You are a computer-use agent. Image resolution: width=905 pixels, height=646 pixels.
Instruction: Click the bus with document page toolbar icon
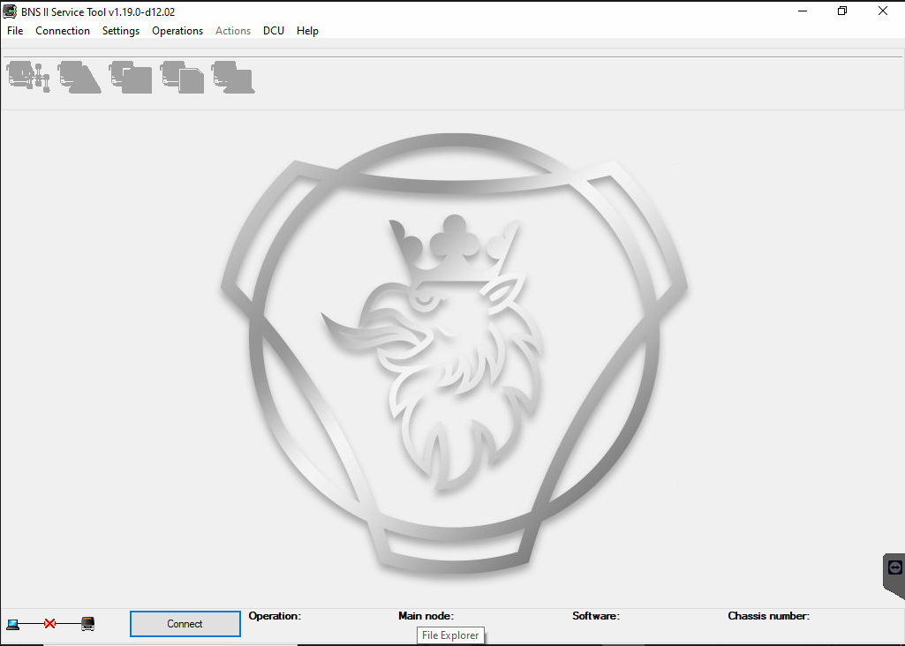(x=182, y=77)
